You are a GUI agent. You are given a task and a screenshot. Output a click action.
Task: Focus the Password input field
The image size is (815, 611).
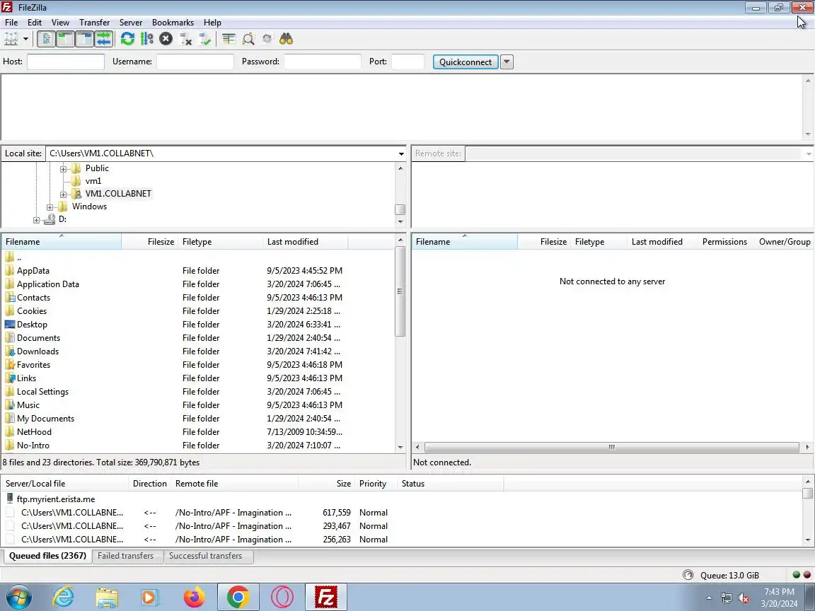coord(323,62)
